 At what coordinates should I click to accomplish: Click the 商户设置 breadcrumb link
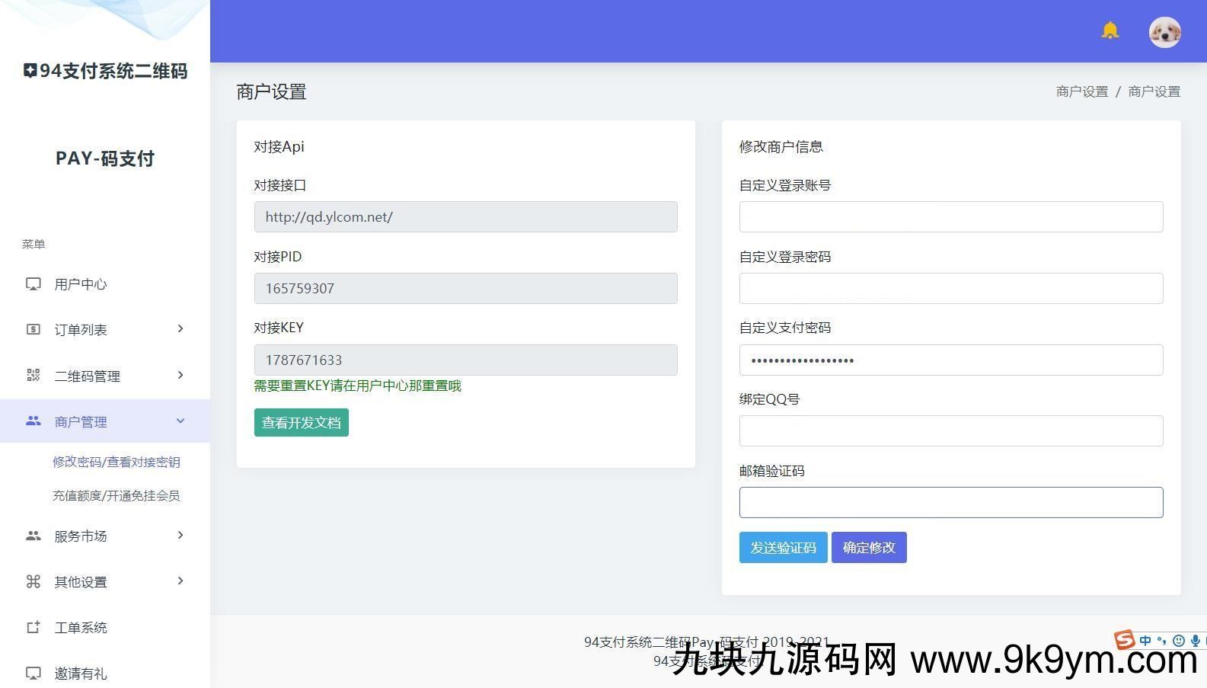point(1081,91)
